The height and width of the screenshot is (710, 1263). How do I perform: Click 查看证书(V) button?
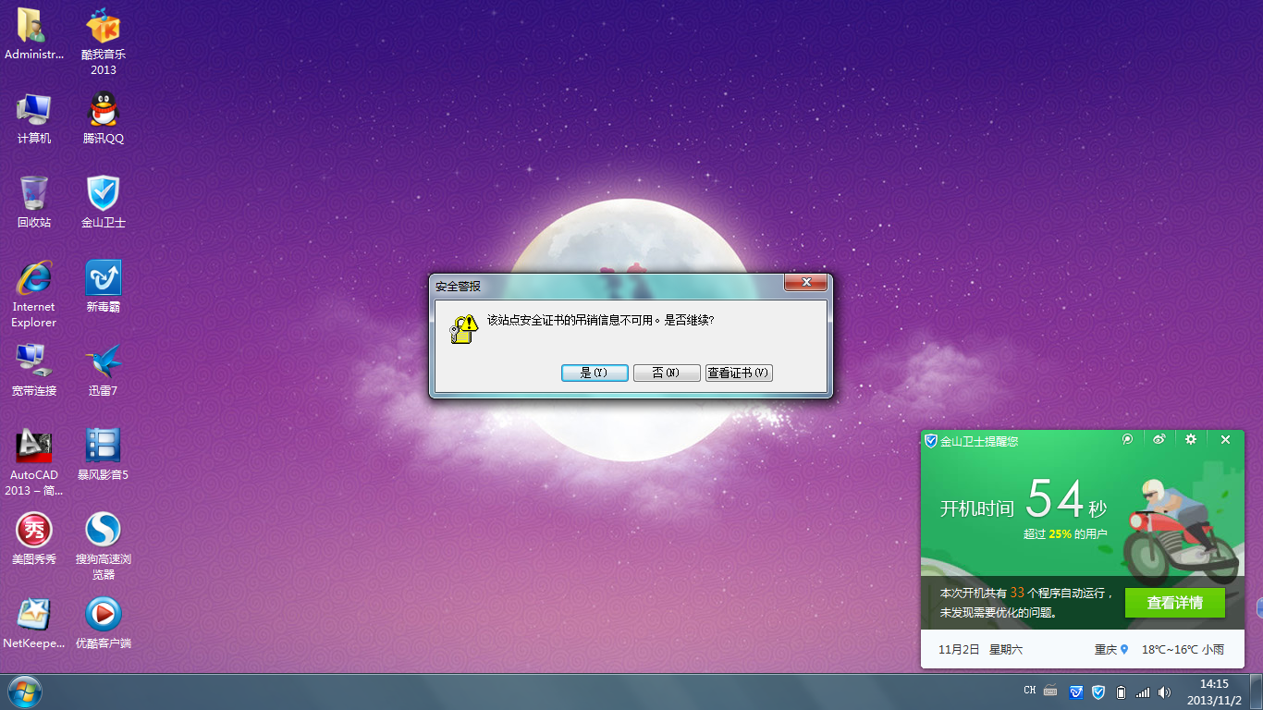pyautogui.click(x=739, y=373)
